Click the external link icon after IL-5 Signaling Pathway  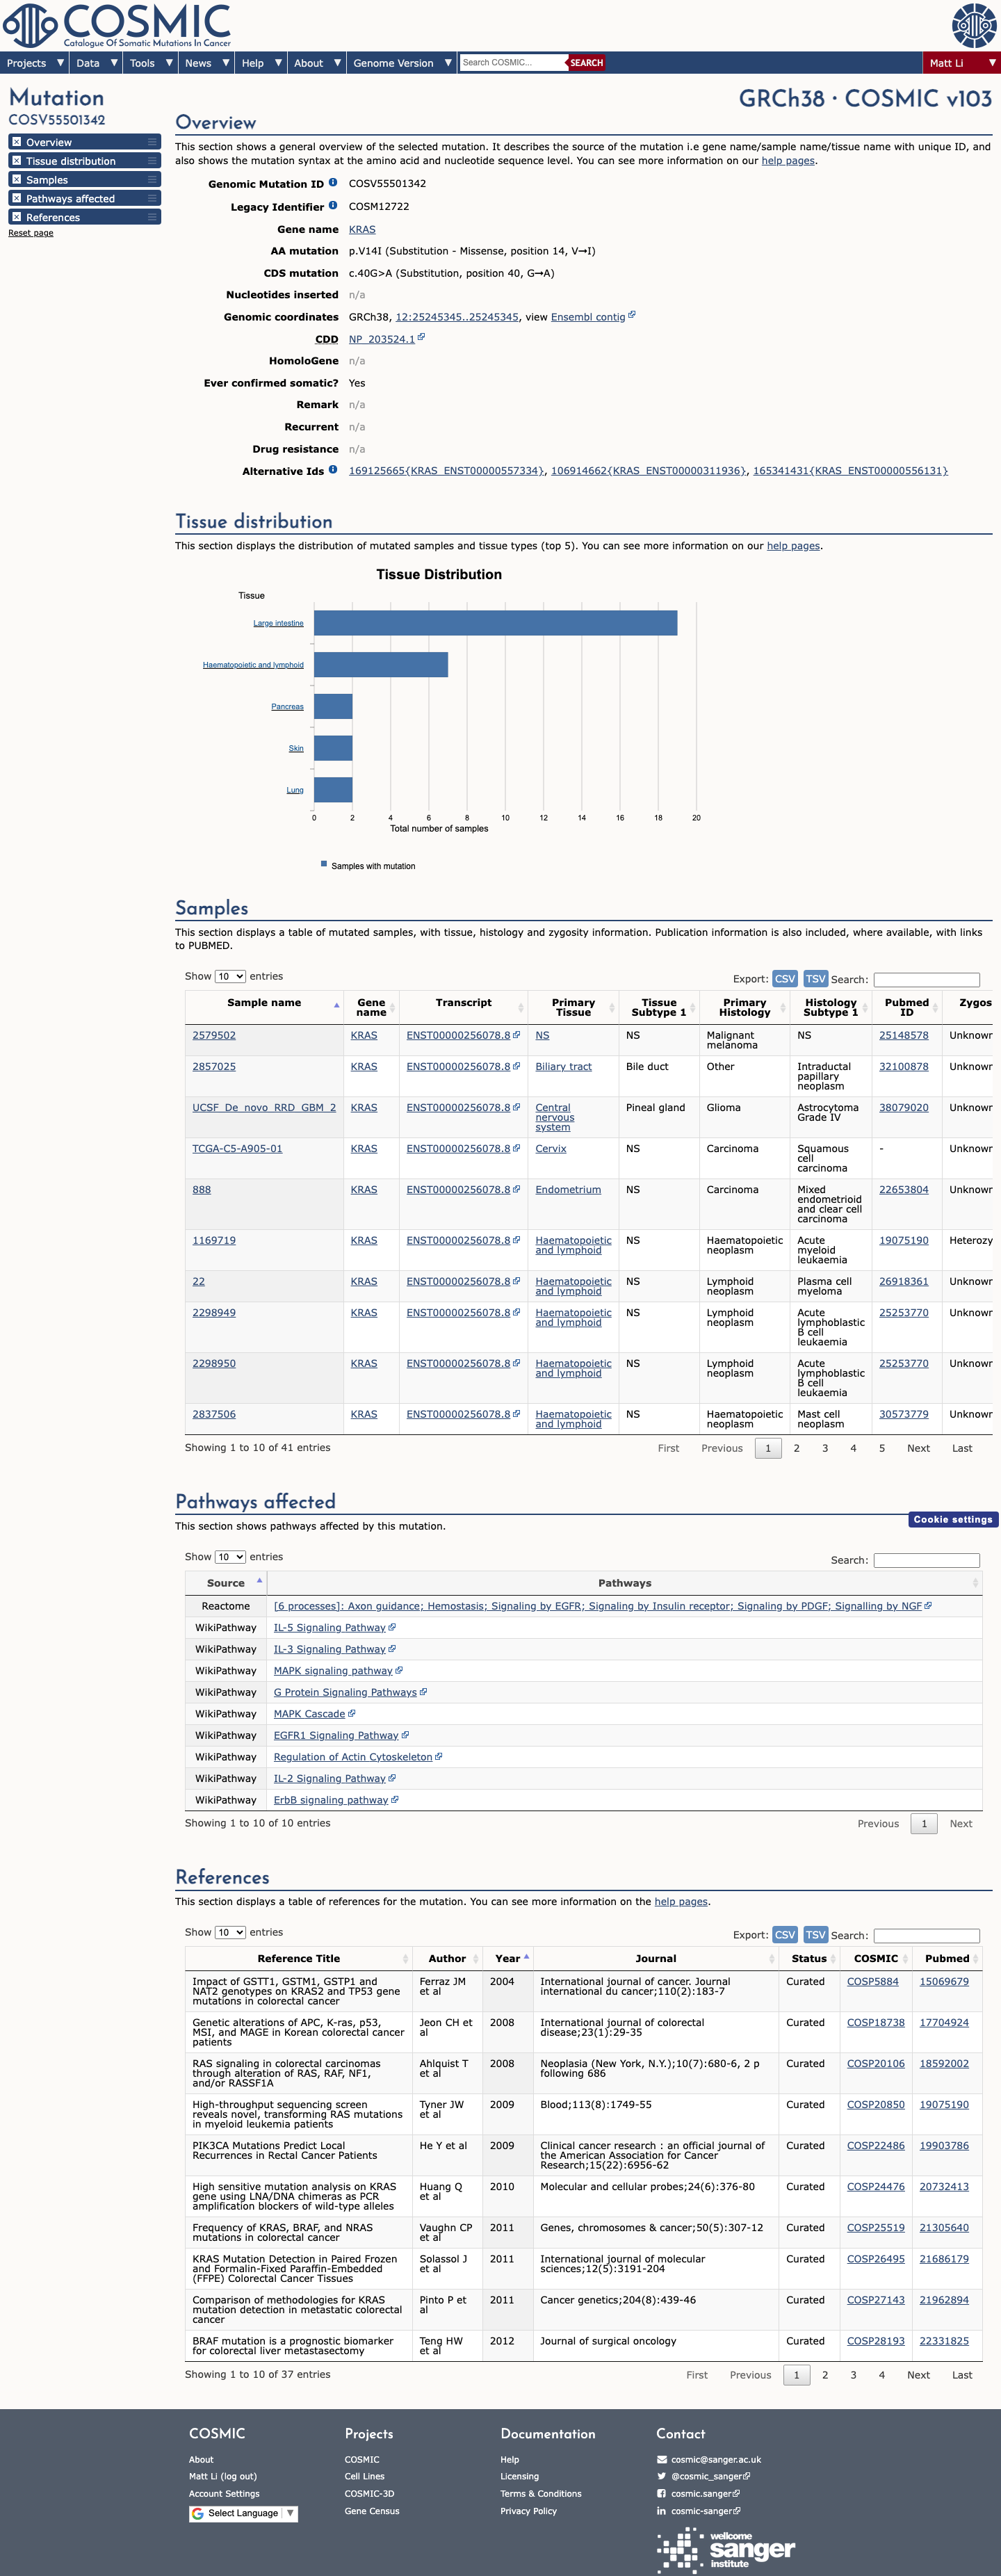pos(392,1628)
